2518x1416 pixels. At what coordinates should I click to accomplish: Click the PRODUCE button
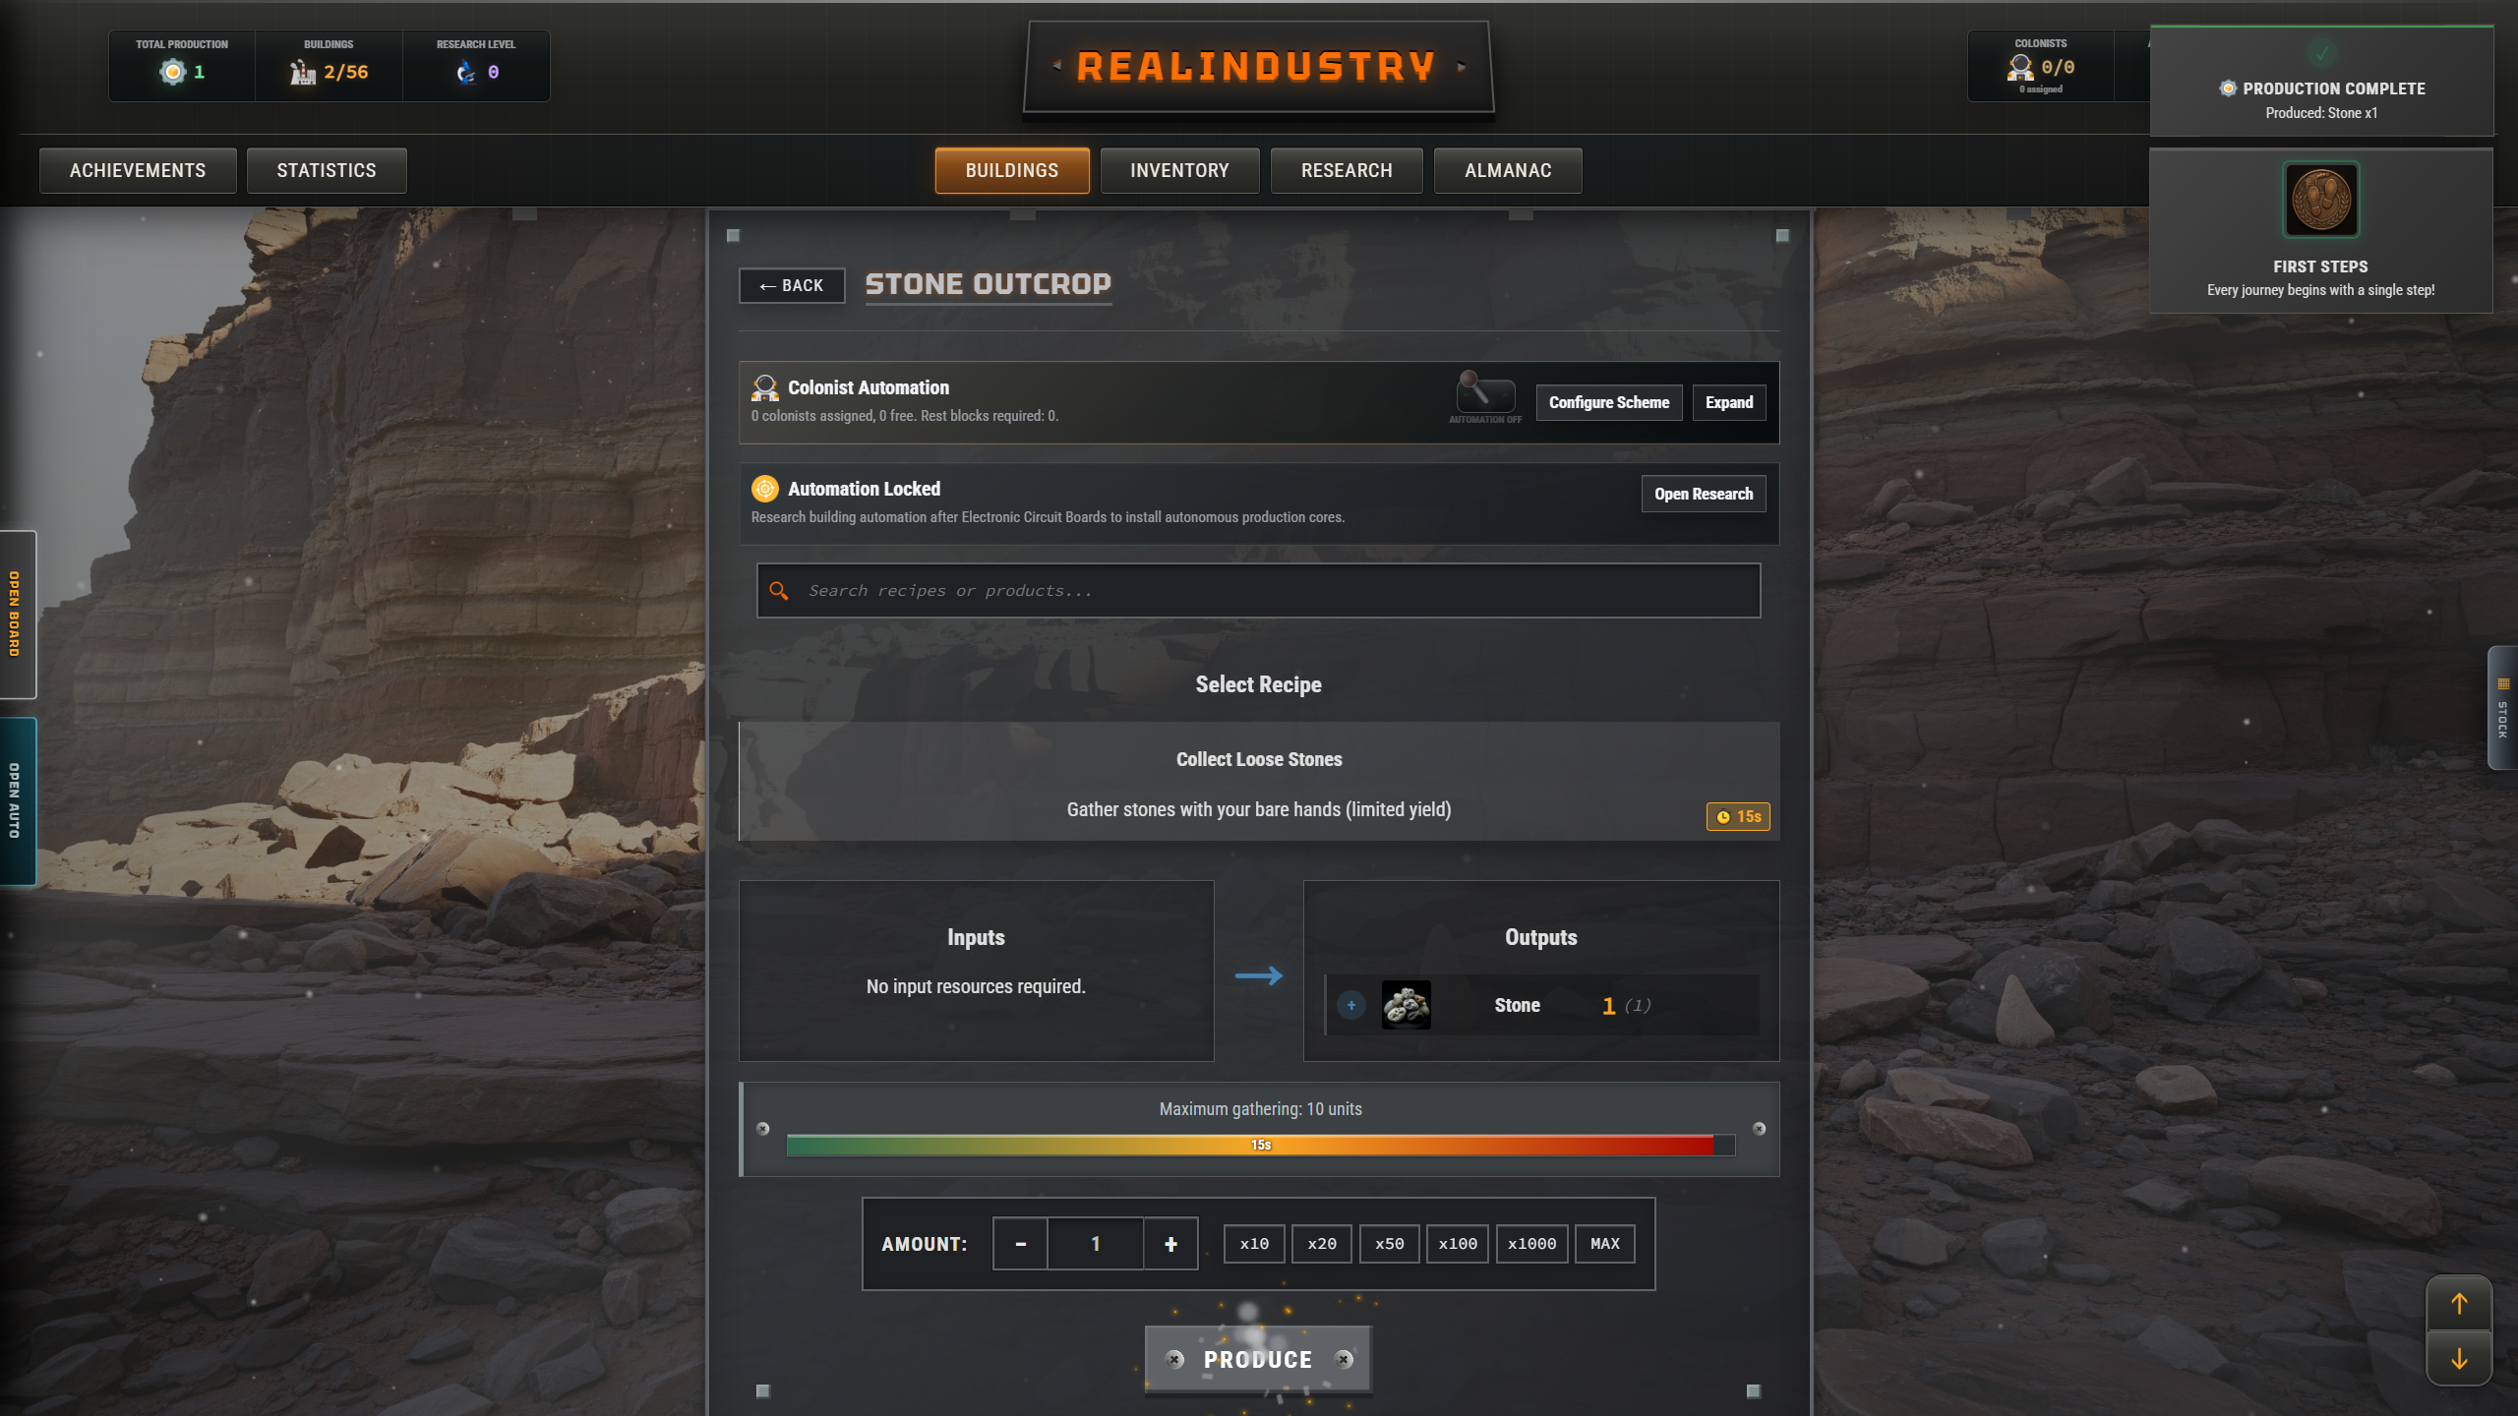pos(1258,1359)
